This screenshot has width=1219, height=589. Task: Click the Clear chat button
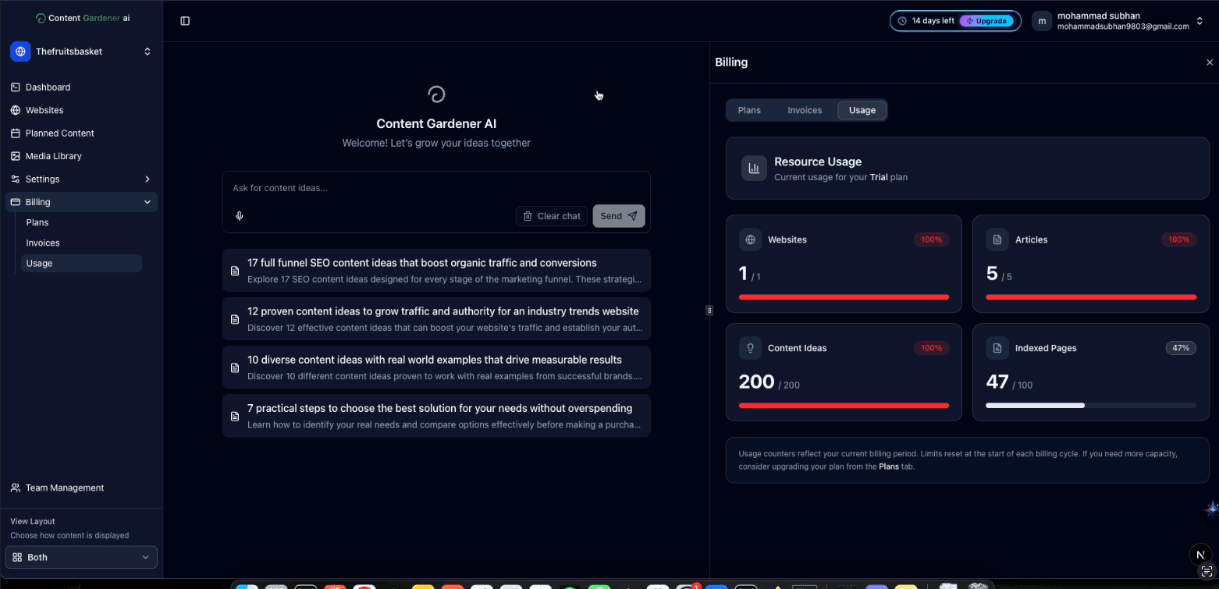click(x=552, y=216)
